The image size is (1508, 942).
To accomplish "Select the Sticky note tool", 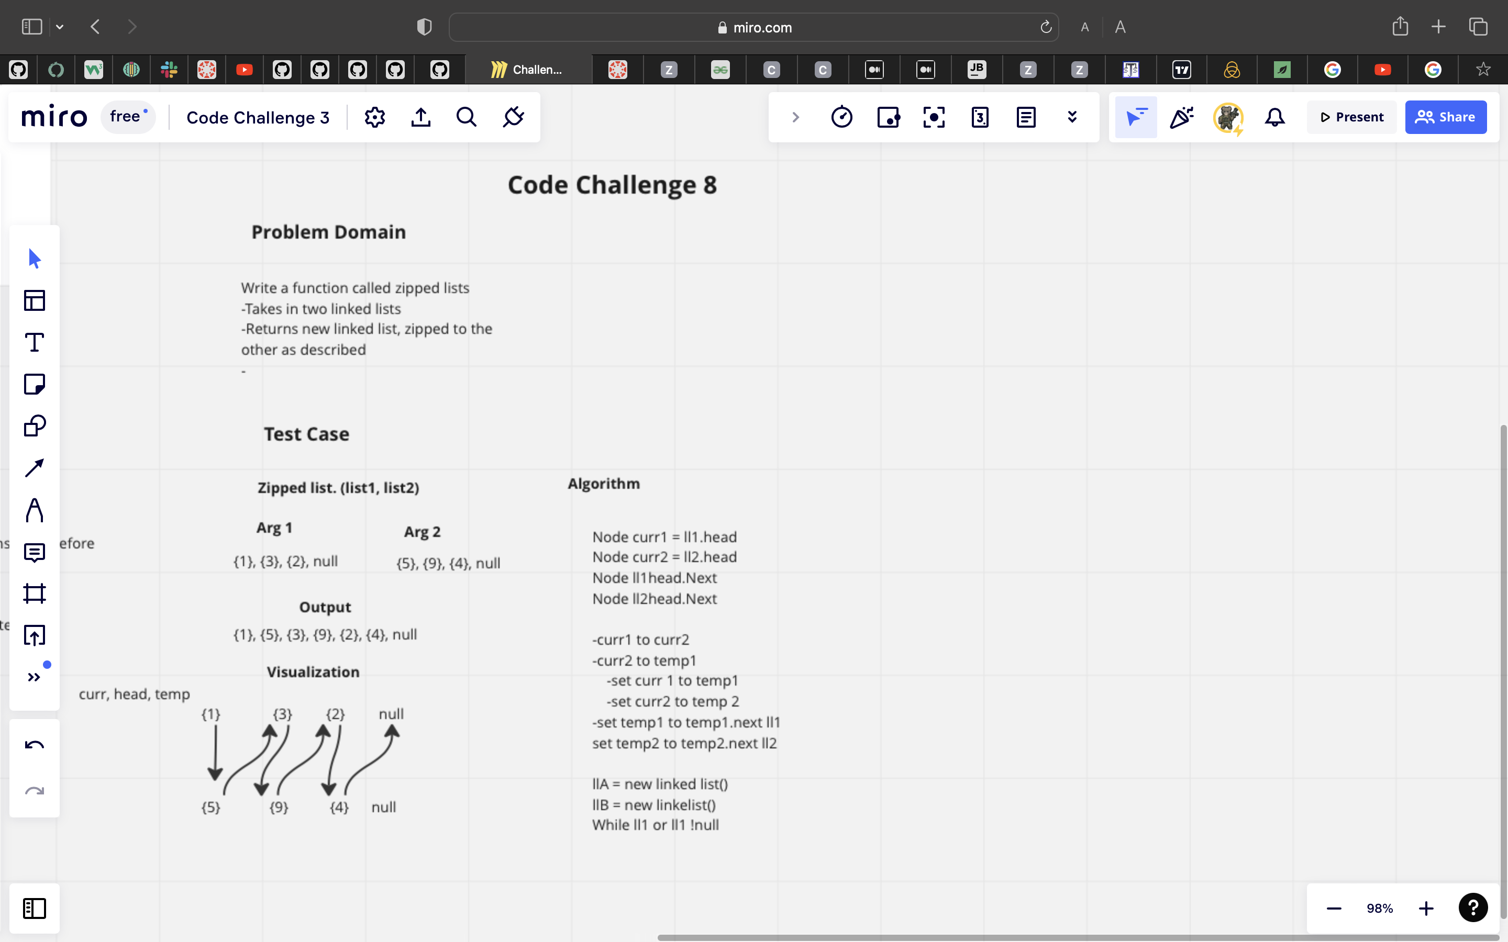I will pos(34,384).
